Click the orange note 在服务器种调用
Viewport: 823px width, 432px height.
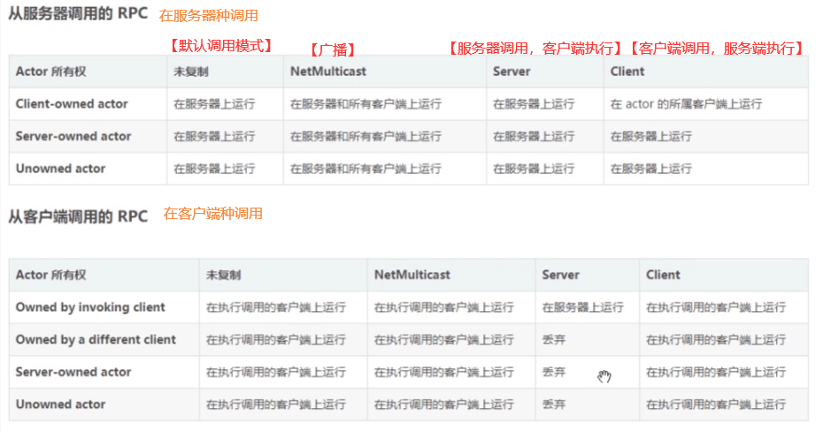point(208,16)
